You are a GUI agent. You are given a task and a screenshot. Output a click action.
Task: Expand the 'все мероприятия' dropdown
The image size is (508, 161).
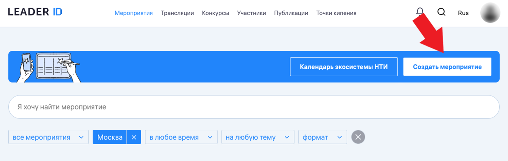48,137
